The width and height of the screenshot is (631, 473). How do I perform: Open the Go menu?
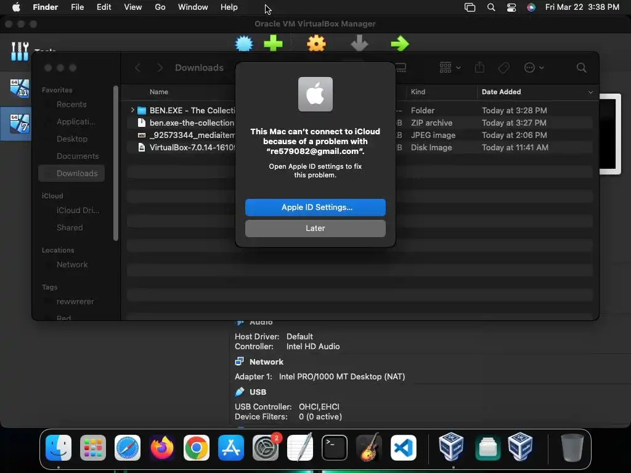160,7
